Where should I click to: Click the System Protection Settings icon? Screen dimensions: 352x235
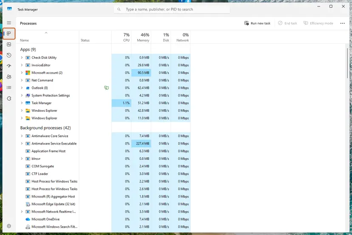28,95
